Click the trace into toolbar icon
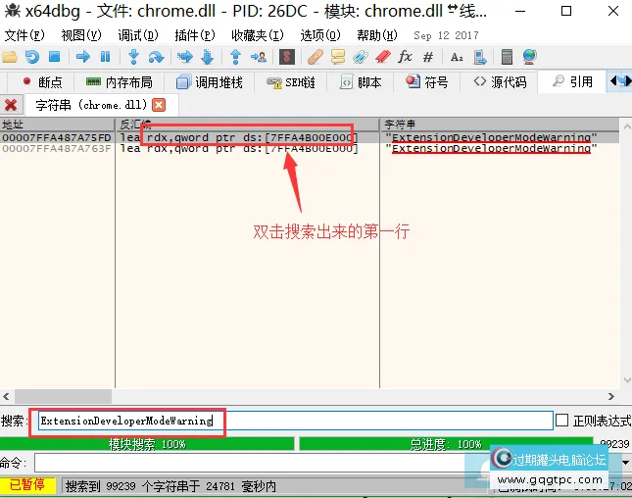Viewport: 632px width, 498px height. click(184, 57)
